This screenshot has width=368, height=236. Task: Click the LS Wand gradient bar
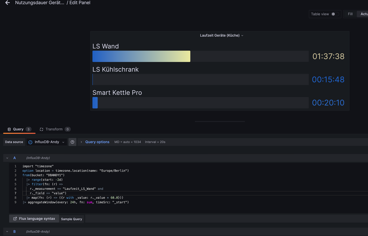coord(141,56)
